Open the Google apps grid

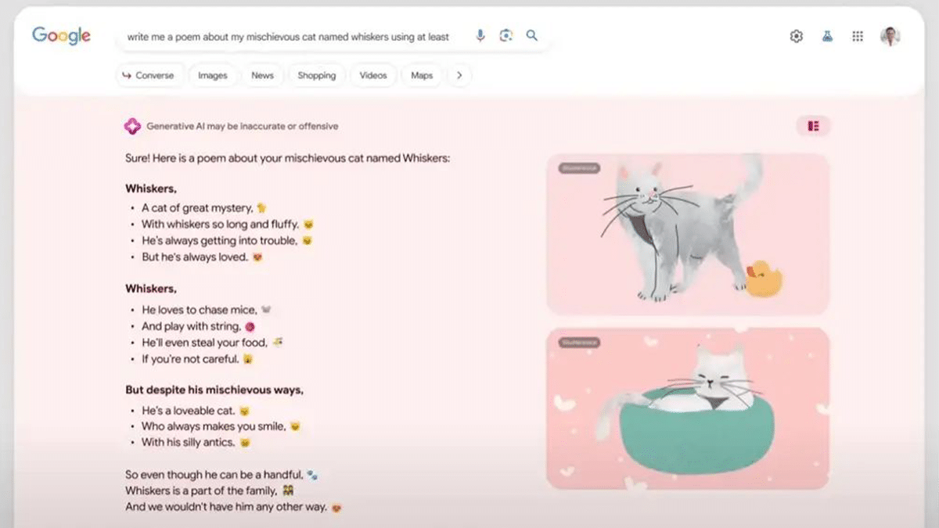point(858,36)
